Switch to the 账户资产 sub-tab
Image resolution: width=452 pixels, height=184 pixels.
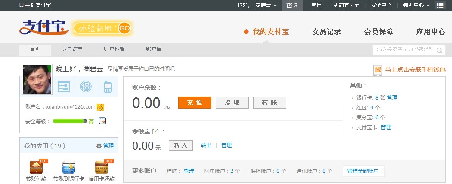tap(72, 49)
